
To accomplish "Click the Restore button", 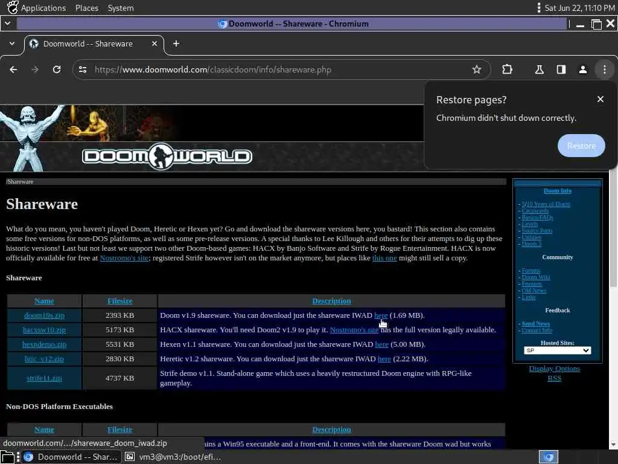I will point(581,146).
